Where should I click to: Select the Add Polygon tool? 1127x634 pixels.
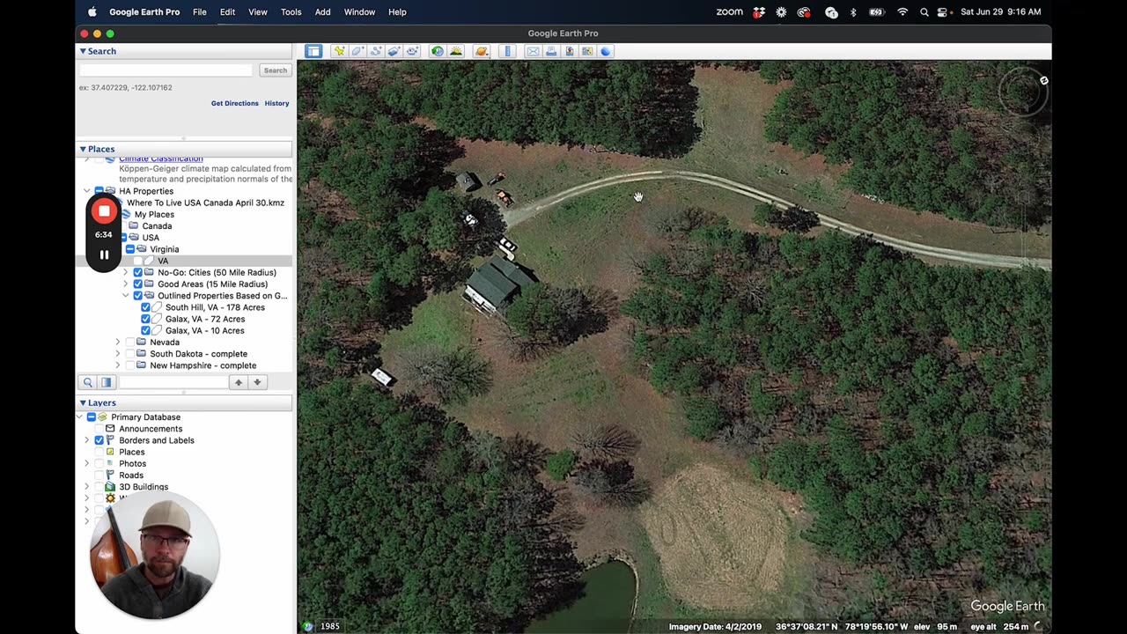click(357, 51)
